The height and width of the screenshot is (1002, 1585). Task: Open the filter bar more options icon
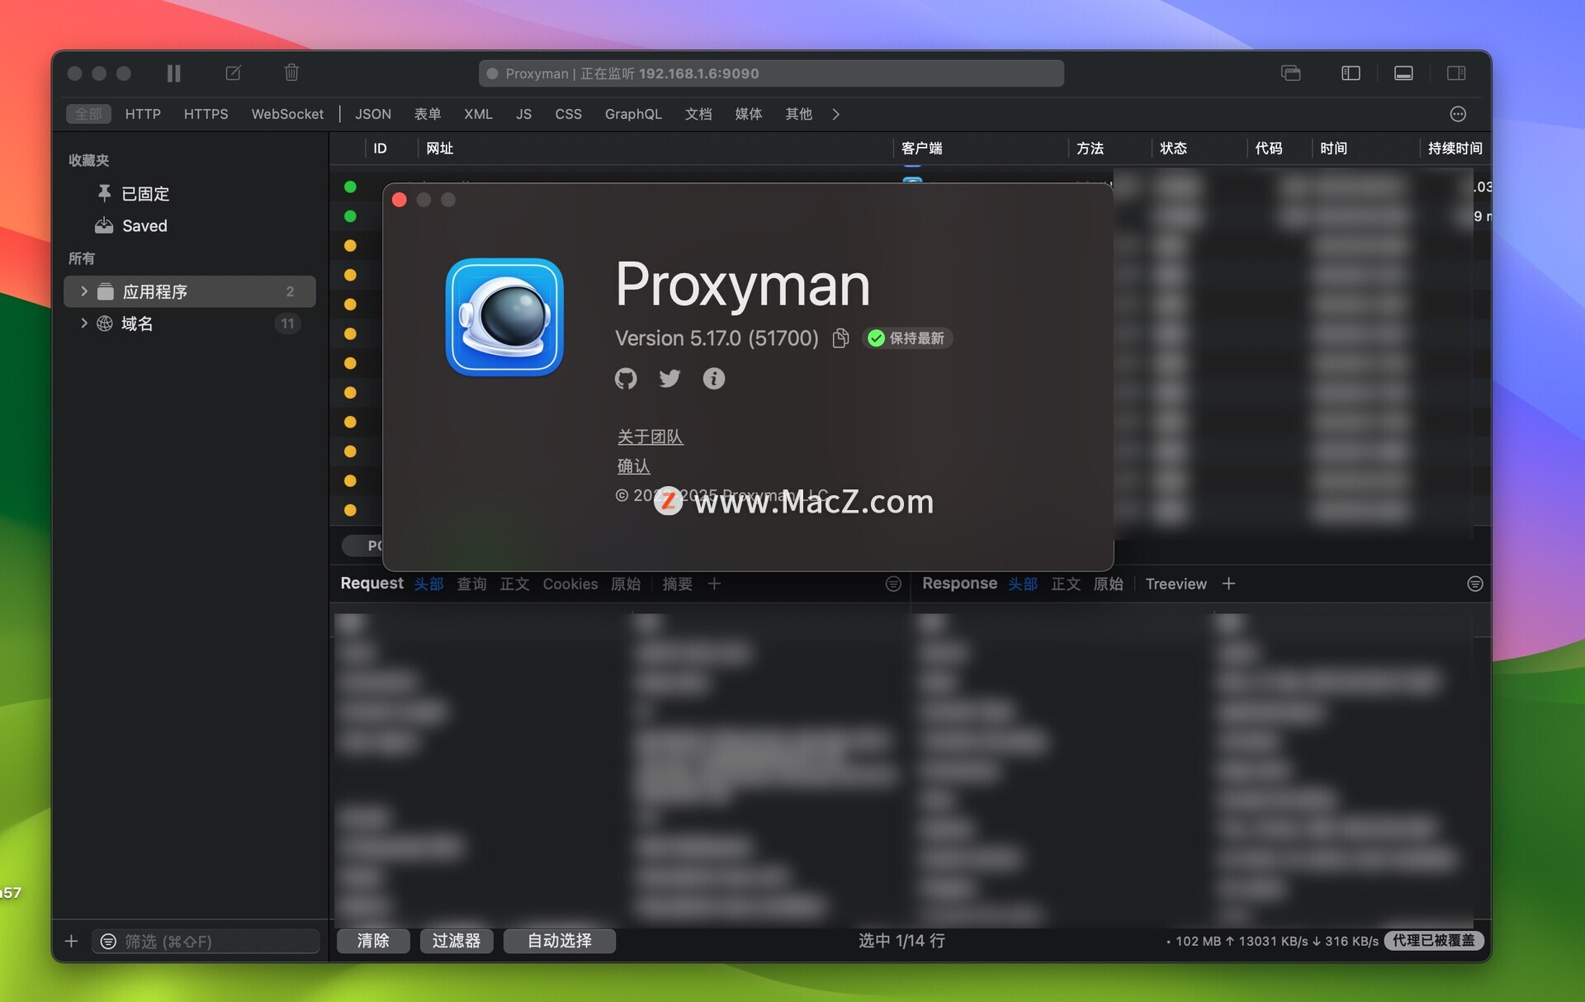coord(1458,114)
